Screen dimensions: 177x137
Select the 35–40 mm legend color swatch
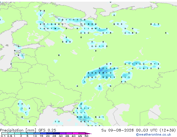click(x=69, y=133)
